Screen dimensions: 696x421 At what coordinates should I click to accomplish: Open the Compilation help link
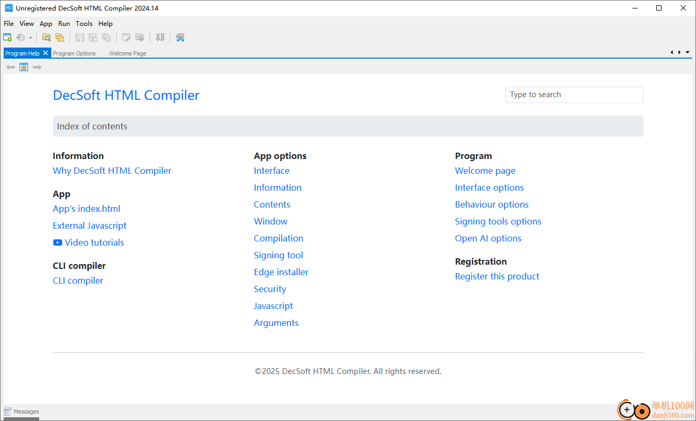(278, 238)
